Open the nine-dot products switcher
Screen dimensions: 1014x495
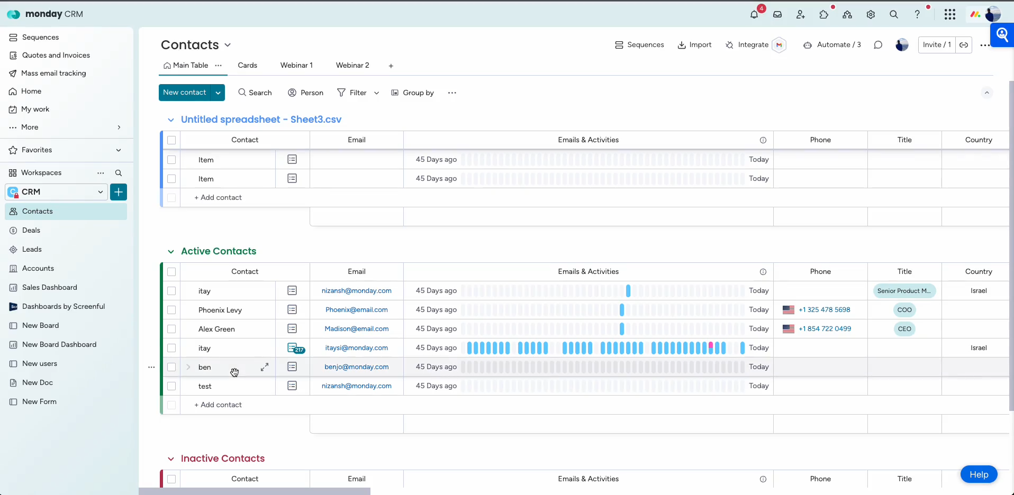click(950, 15)
